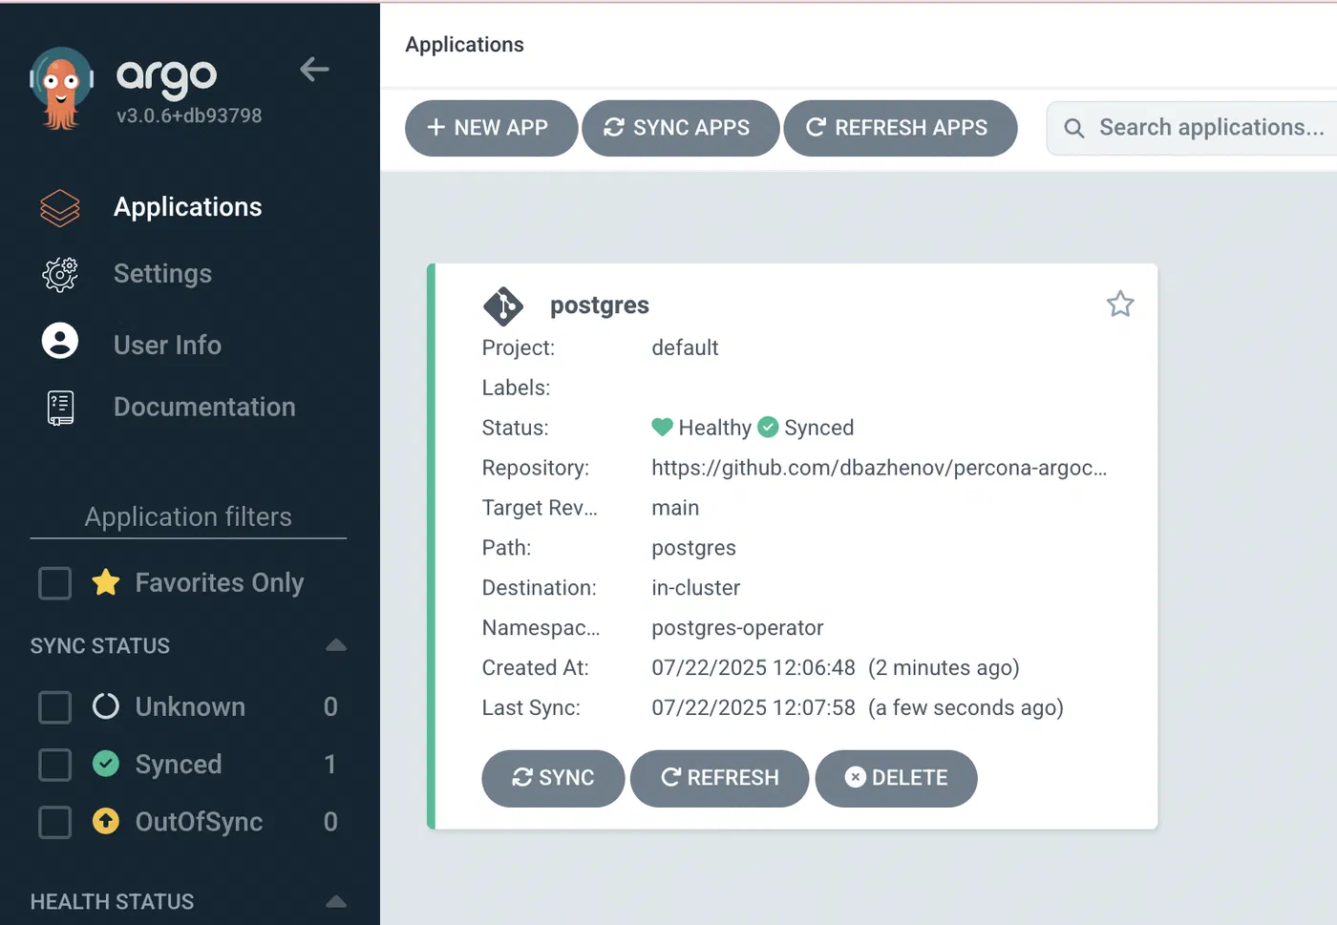Click the main target revision value

[675, 508]
